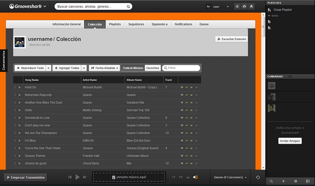This screenshot has width=315, height=186.
Task: Open the Queue tab
Action: (204, 24)
